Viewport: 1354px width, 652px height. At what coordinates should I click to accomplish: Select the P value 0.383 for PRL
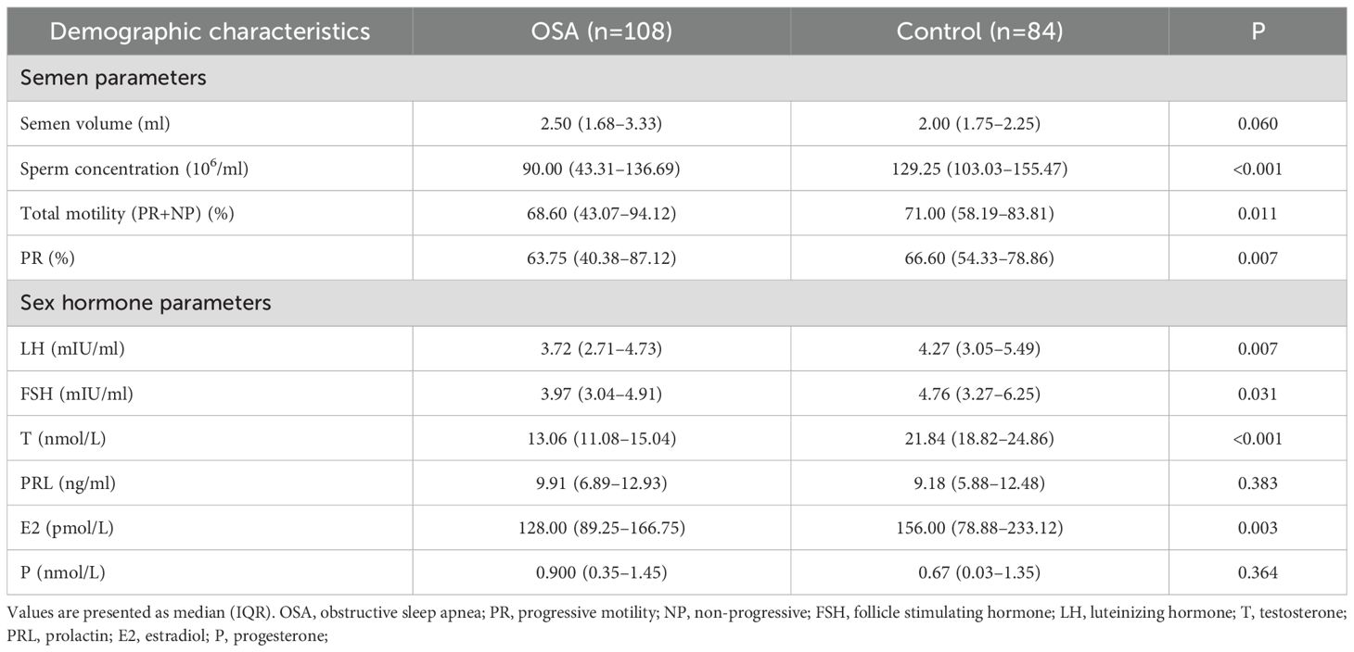click(1258, 483)
